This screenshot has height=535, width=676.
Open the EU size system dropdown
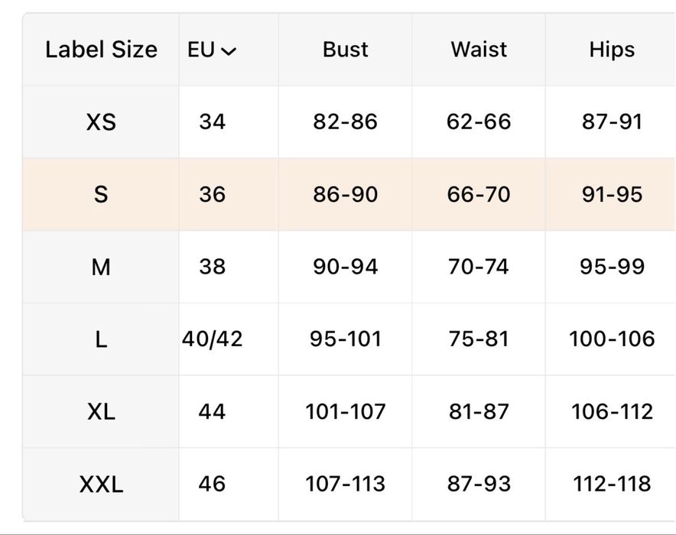212,50
